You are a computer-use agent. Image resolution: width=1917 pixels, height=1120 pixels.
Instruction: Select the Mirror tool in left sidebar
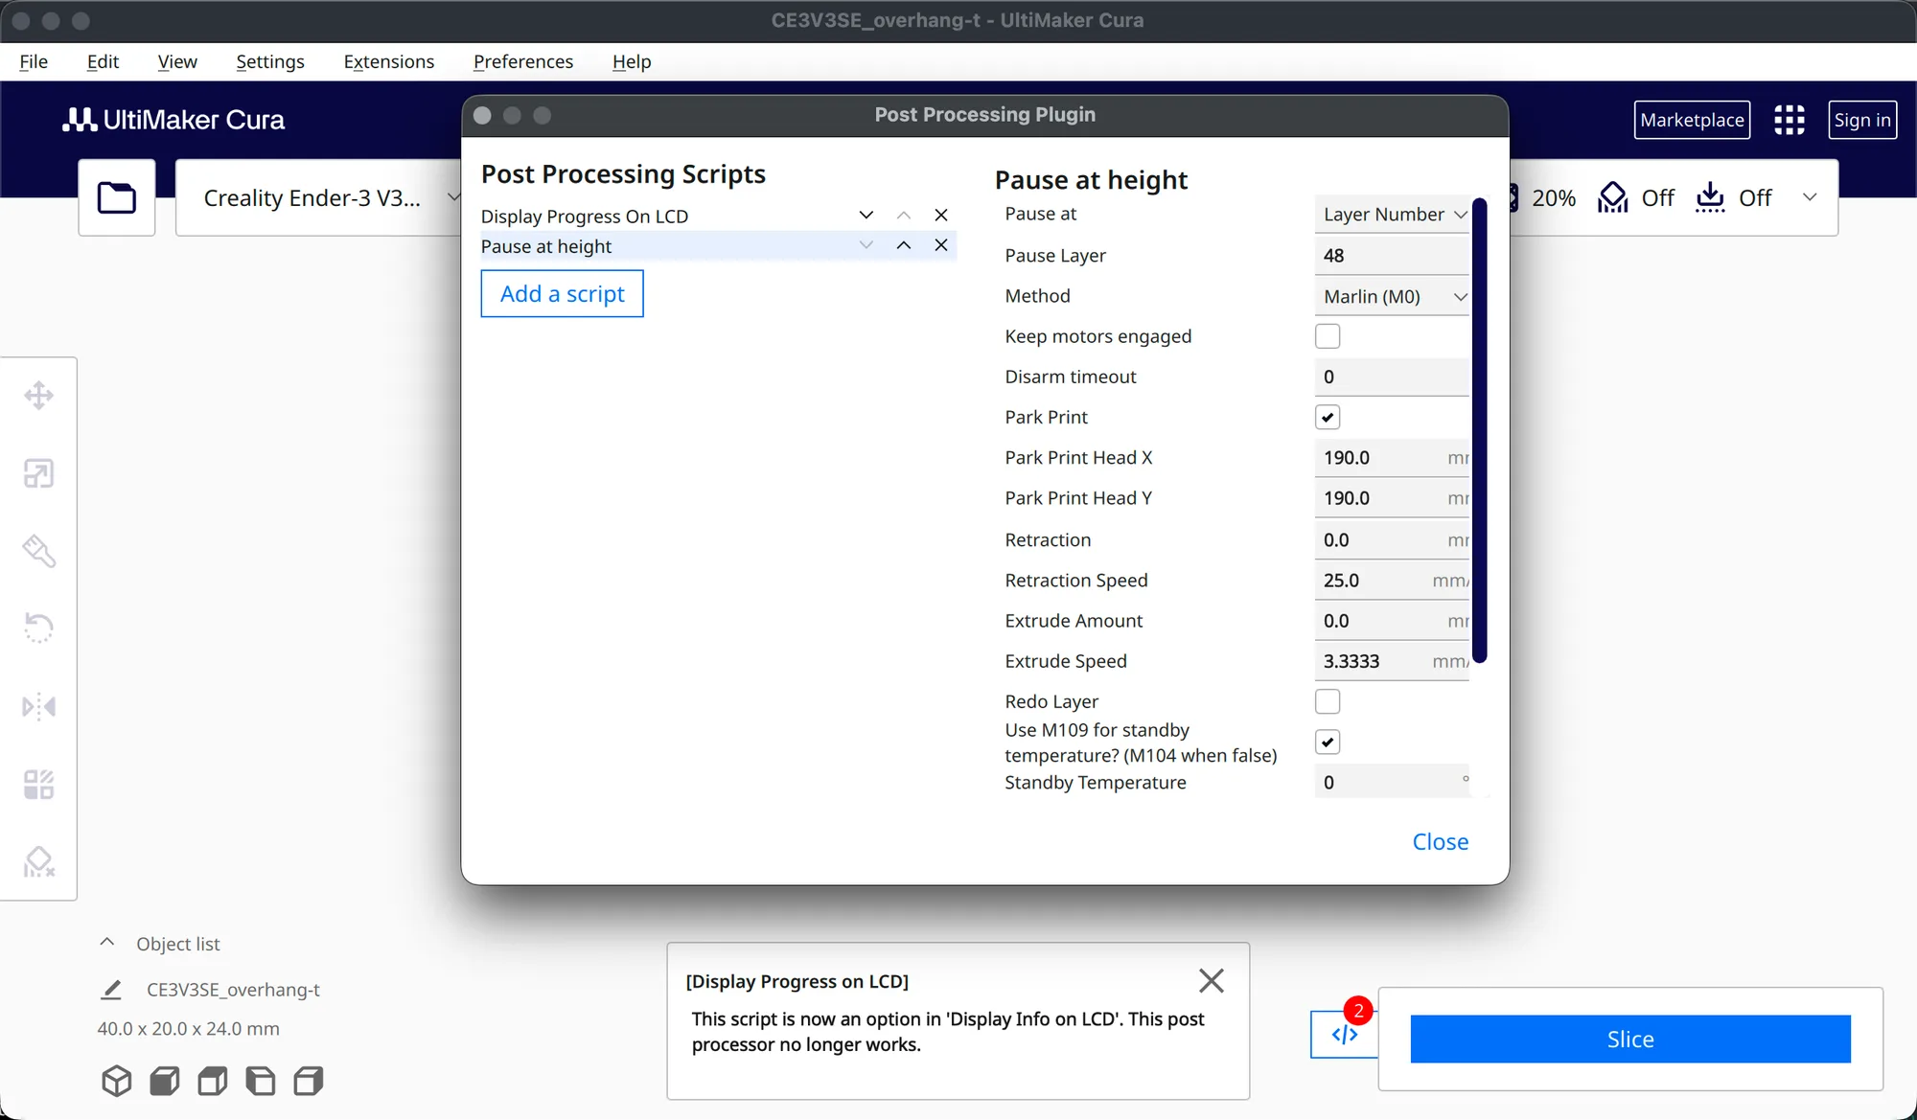38,707
